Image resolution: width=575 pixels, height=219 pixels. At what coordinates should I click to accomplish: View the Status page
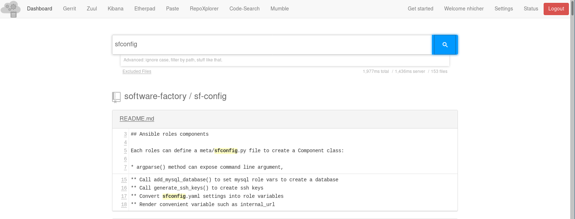pyautogui.click(x=531, y=9)
